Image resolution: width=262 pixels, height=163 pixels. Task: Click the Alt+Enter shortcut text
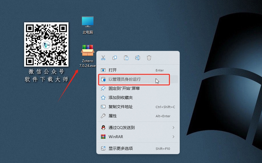(163, 116)
